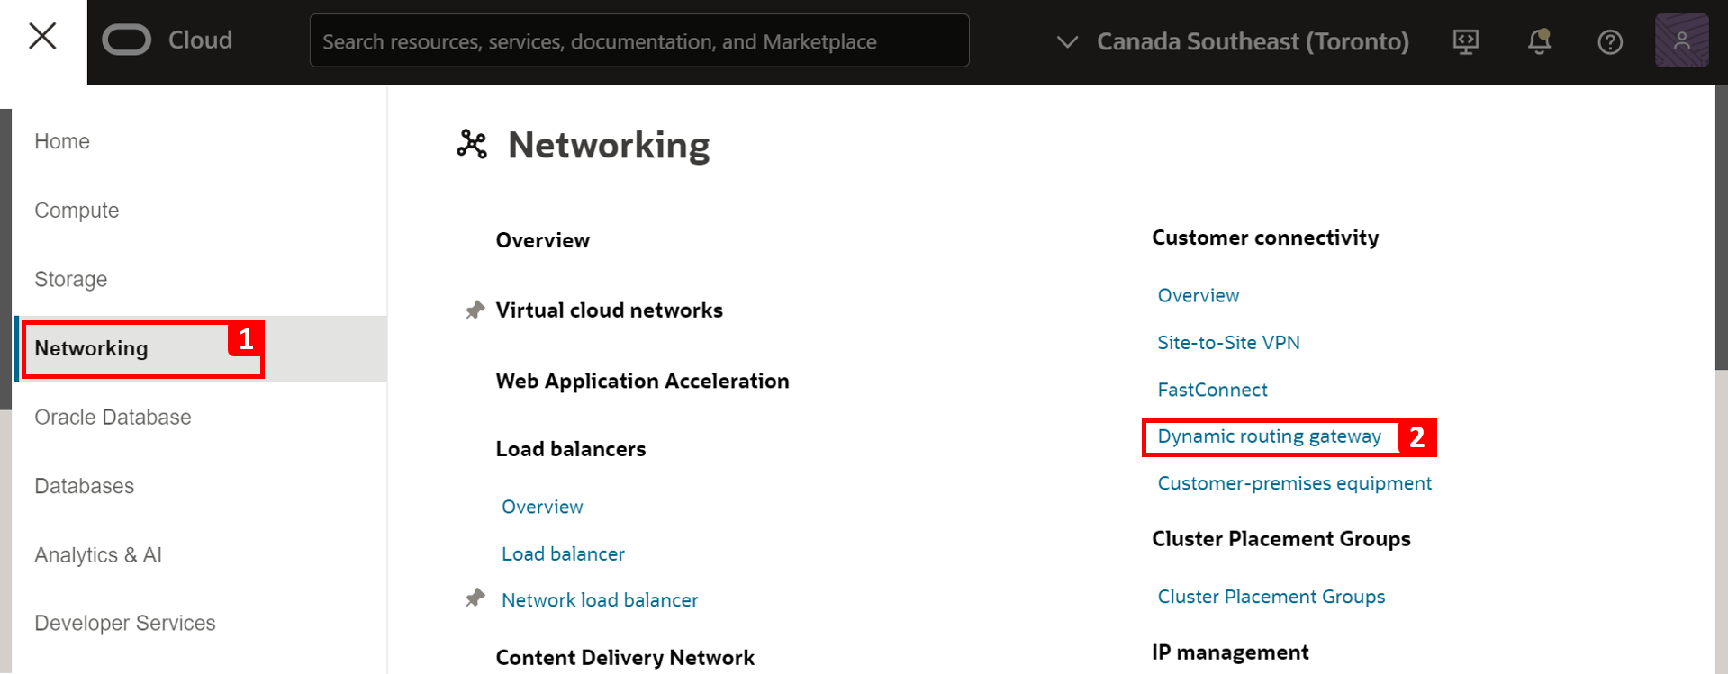
Task: Open Customer connectivity Overview link
Action: coord(1199,295)
